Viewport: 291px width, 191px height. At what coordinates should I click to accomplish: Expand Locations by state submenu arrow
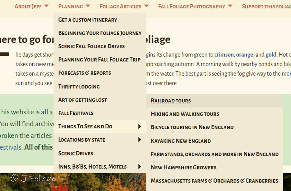[x=140, y=140]
